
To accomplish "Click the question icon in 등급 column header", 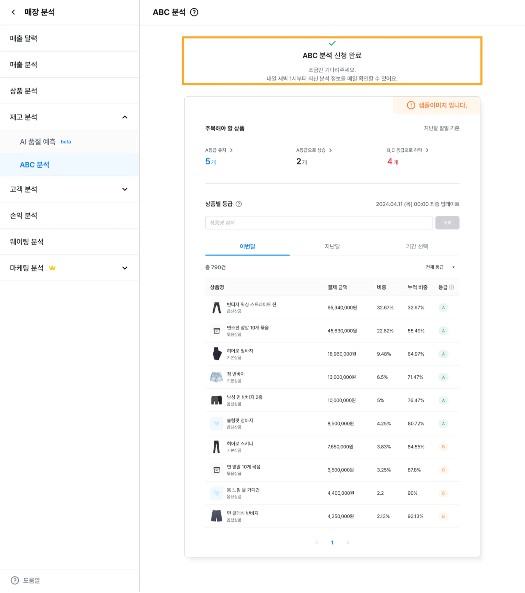I will pyautogui.click(x=451, y=287).
